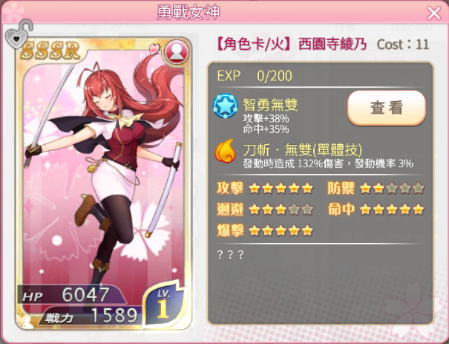Viewport: 449px width, 344px height.
Task: Click the 防禦 star rating
Action: (x=392, y=188)
